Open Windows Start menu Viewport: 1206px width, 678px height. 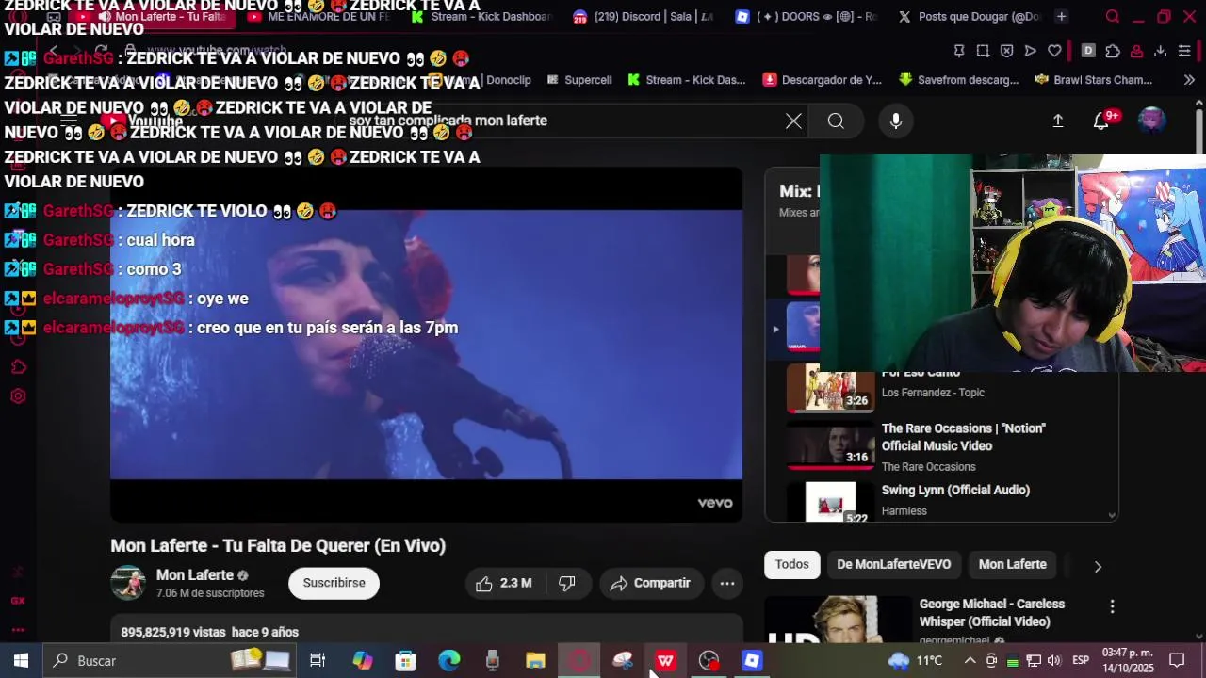point(21,661)
